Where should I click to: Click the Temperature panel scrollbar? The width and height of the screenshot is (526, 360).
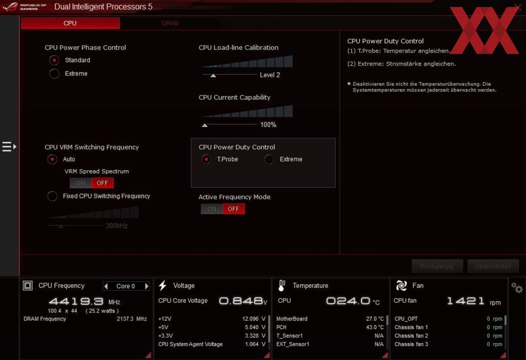[387, 321]
